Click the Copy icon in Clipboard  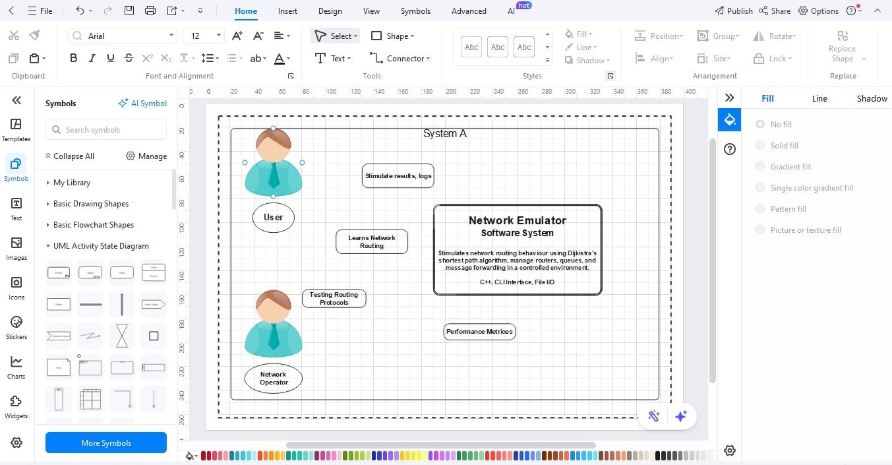click(x=14, y=58)
